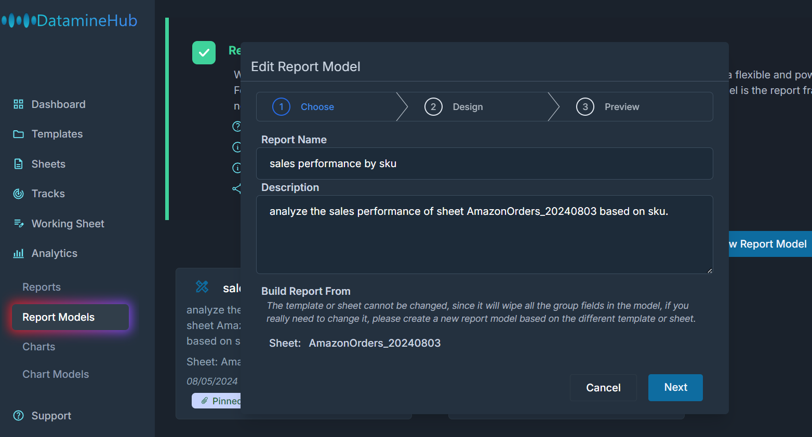
Task: Click the Report Name input field
Action: click(484, 163)
